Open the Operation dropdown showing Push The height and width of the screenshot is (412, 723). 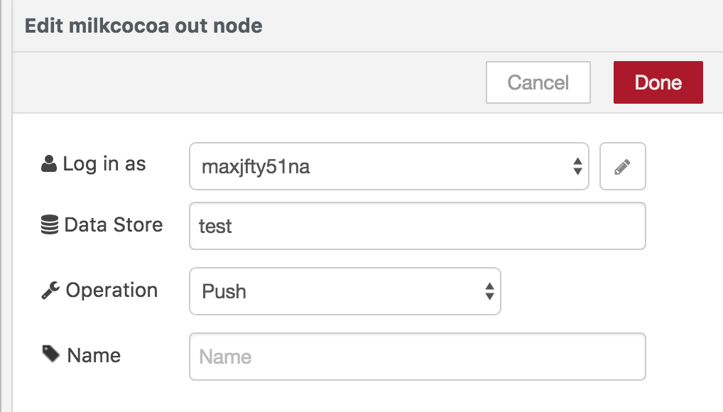pos(344,291)
